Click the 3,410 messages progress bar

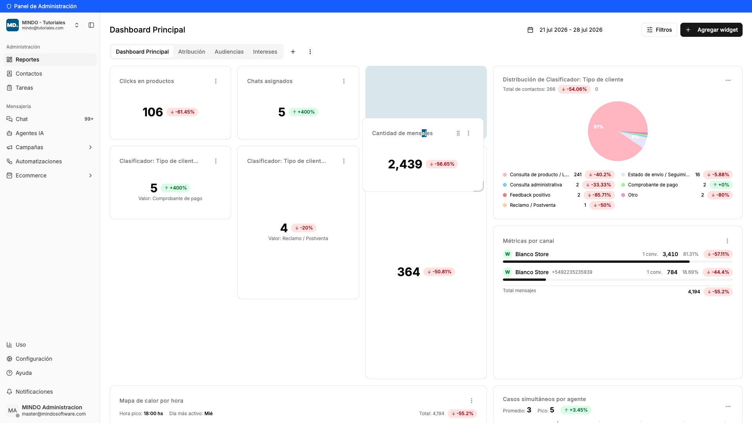pyautogui.click(x=618, y=262)
